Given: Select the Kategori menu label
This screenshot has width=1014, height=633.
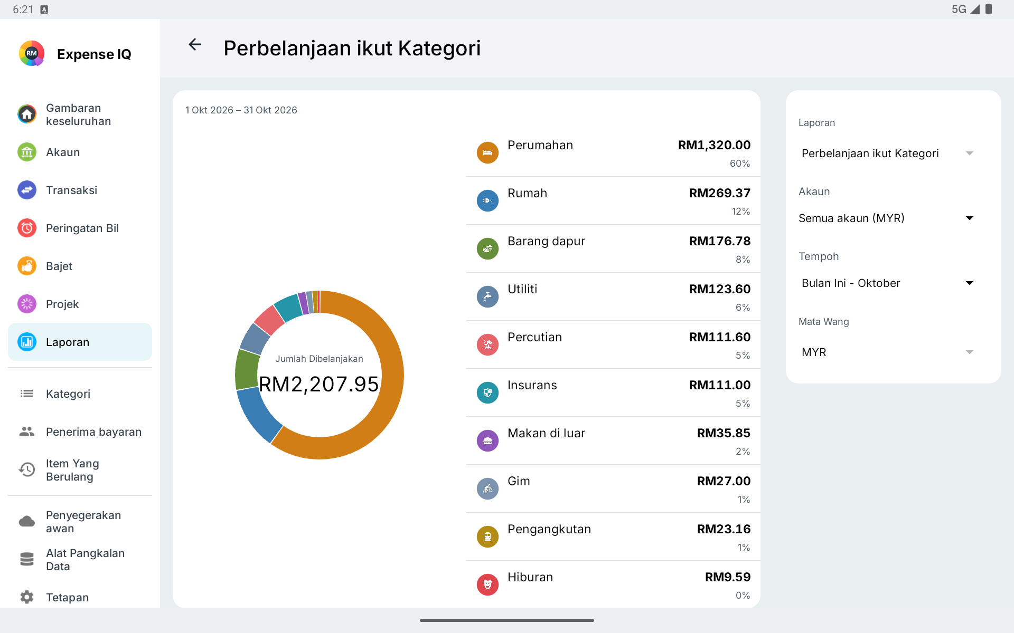Looking at the screenshot, I should (x=68, y=394).
